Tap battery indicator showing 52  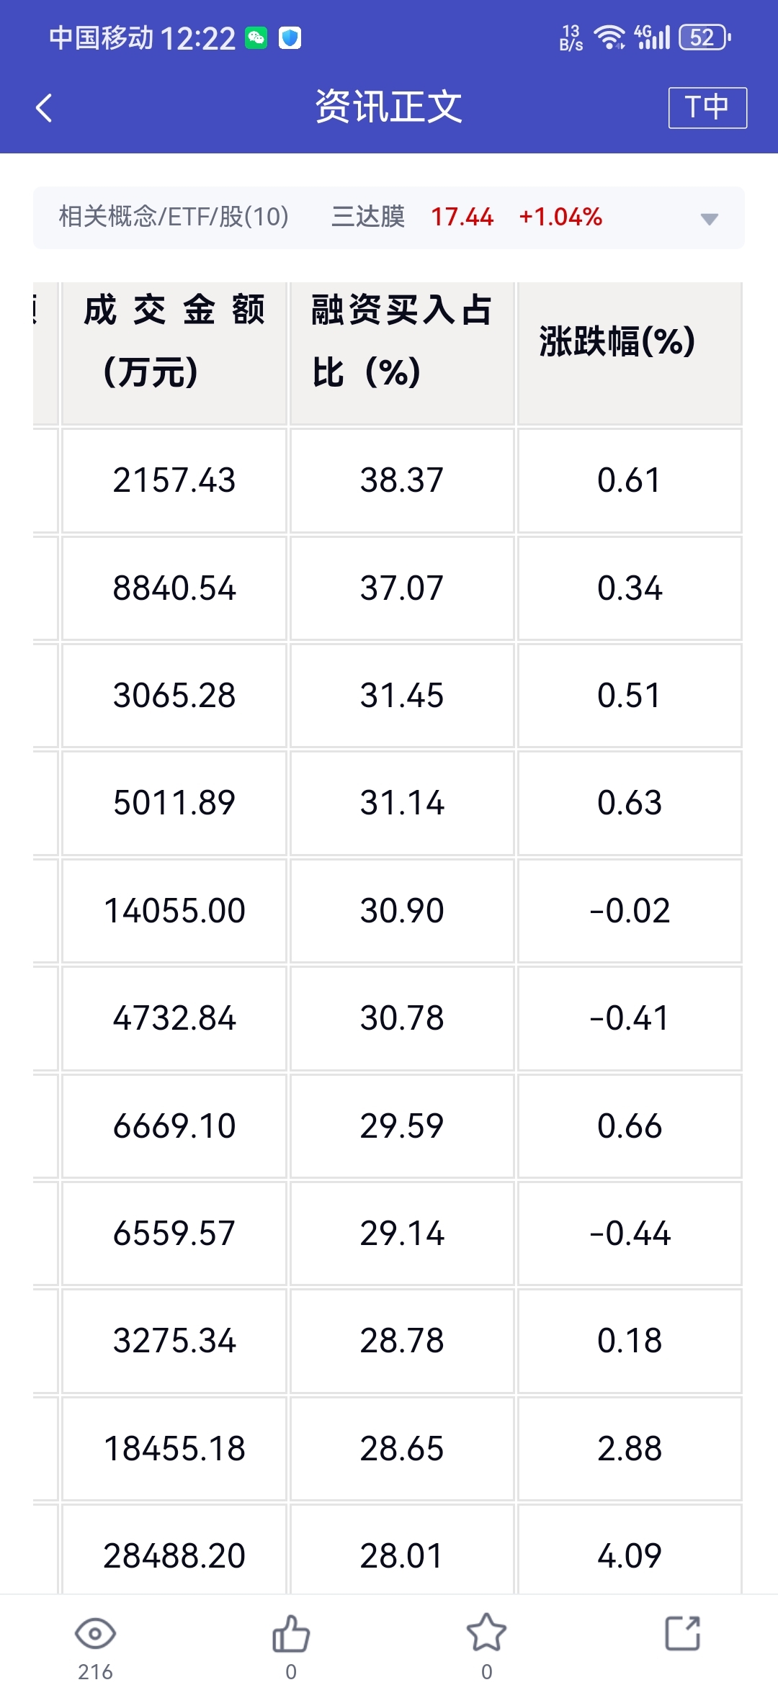click(704, 37)
